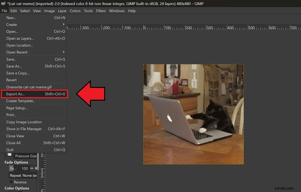The height and width of the screenshot is (192, 301).
Task: Click the Color Options heading
Action: pyautogui.click(x=17, y=188)
